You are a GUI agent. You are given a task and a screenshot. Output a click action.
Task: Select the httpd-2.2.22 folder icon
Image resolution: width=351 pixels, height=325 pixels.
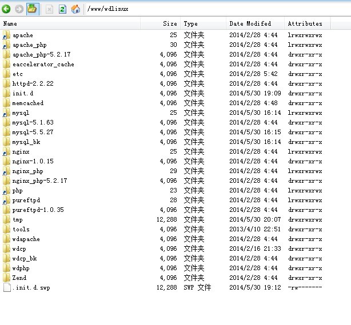6,83
